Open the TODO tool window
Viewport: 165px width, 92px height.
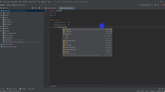click(31, 89)
